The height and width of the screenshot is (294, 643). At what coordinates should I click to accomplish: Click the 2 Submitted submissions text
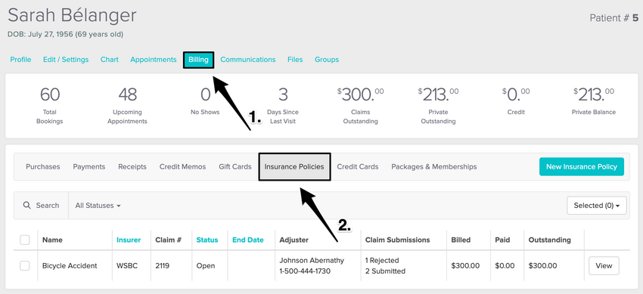click(x=385, y=271)
